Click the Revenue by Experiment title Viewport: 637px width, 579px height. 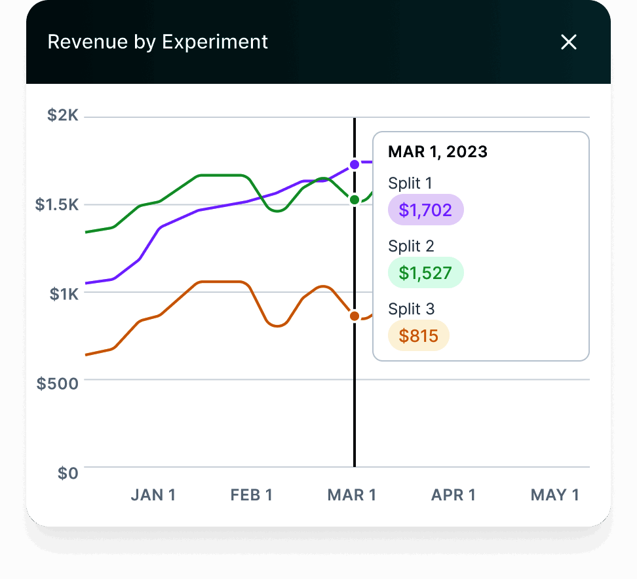[x=158, y=42]
